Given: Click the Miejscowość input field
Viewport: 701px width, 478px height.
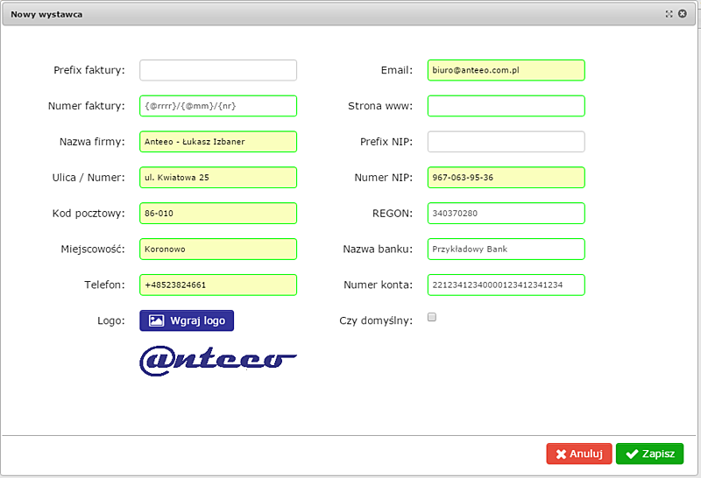Looking at the screenshot, I should click(x=218, y=250).
